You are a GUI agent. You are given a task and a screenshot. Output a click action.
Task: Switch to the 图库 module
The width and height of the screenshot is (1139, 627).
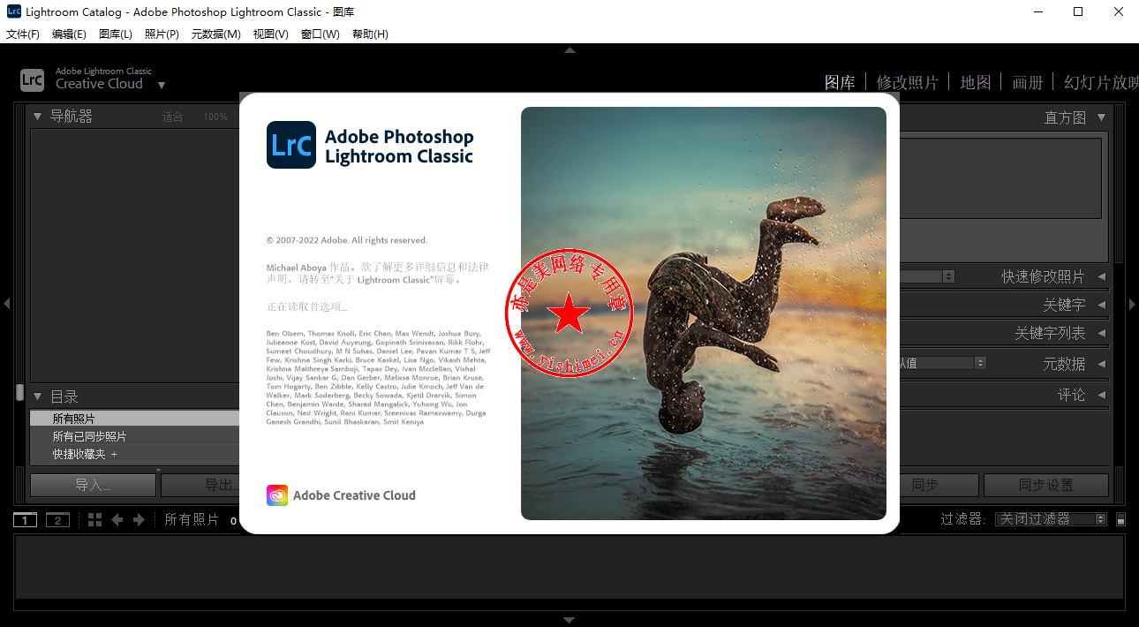click(x=840, y=82)
